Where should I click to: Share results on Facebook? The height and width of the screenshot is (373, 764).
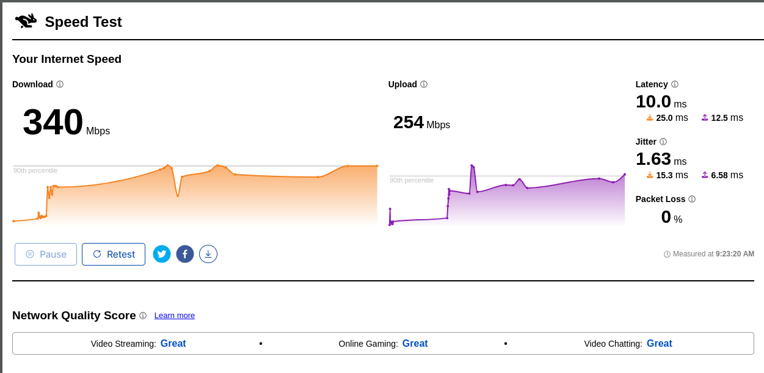[x=185, y=254]
